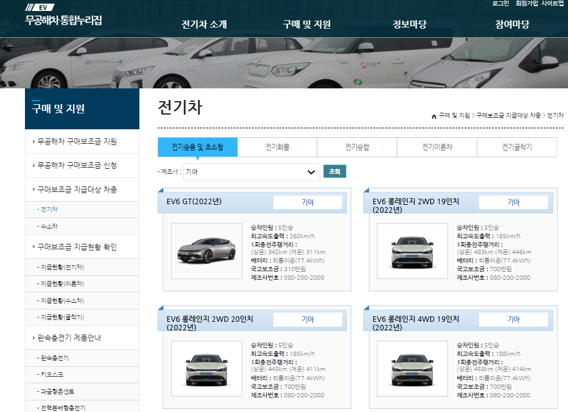Open the 사이트맵 link
The width and height of the screenshot is (568, 412).
[x=552, y=3]
